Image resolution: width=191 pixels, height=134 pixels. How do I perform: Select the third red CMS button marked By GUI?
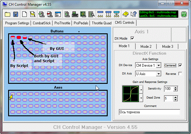[x=25, y=37]
